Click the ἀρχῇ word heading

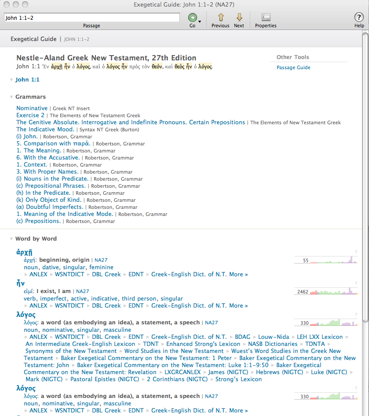coord(24,252)
